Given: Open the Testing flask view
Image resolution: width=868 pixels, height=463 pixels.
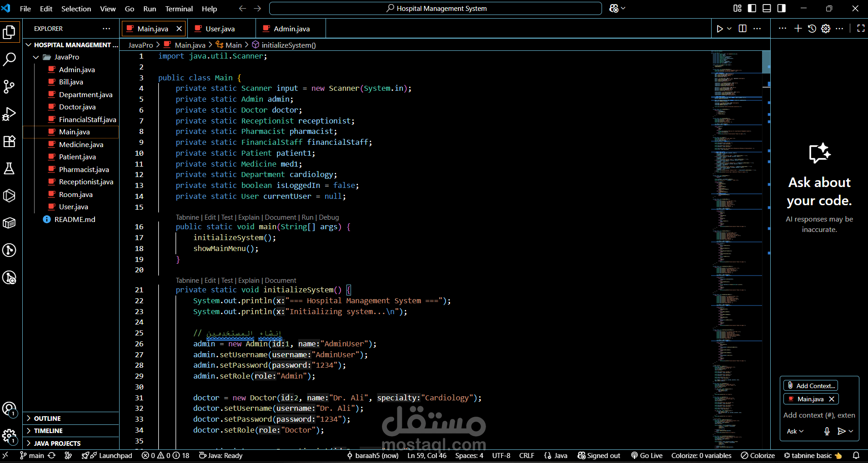Looking at the screenshot, I should [x=10, y=168].
